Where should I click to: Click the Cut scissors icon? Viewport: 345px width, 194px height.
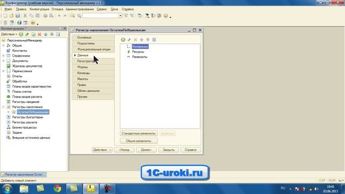click(25, 16)
